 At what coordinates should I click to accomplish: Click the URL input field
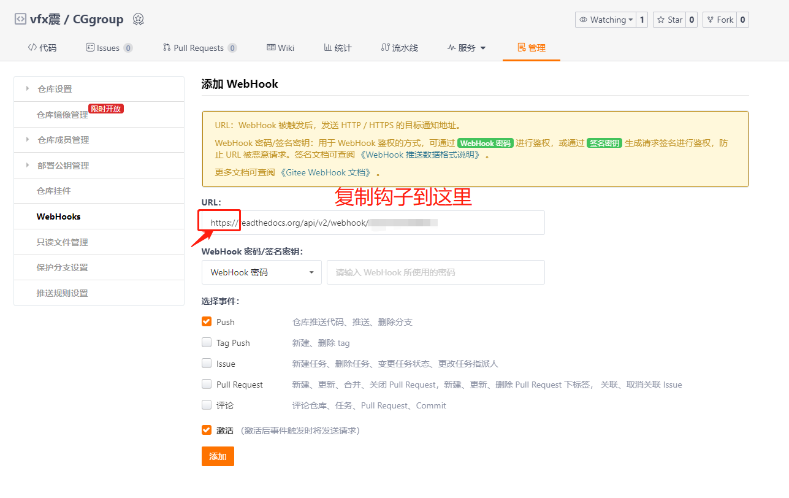(373, 223)
